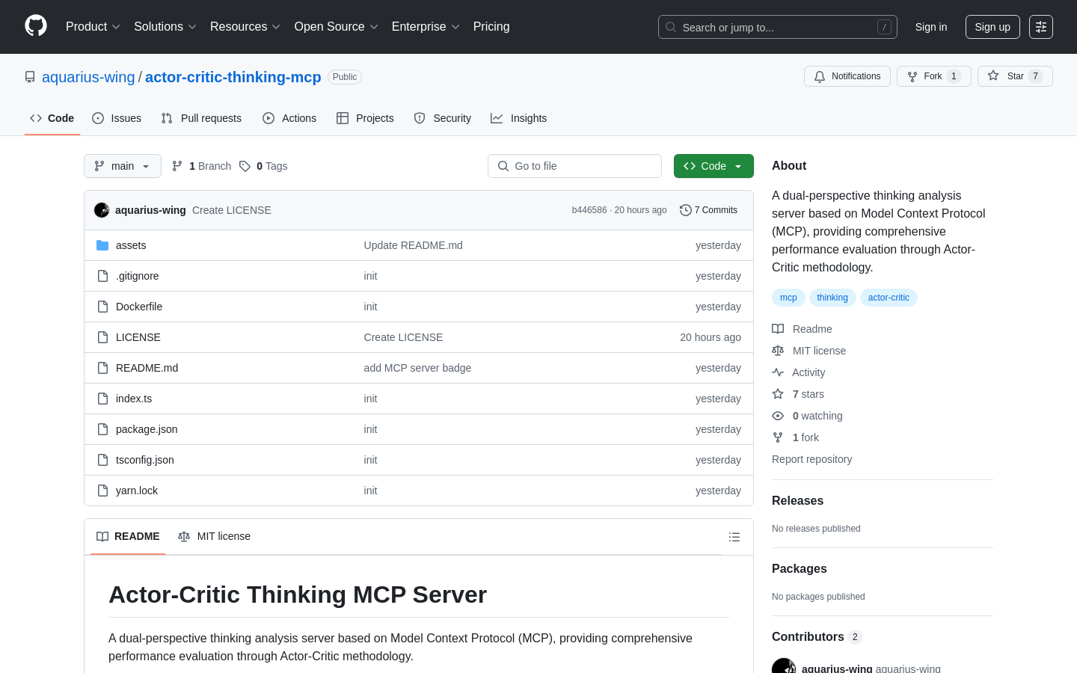
Task: Open the assets folder
Action: (x=131, y=245)
